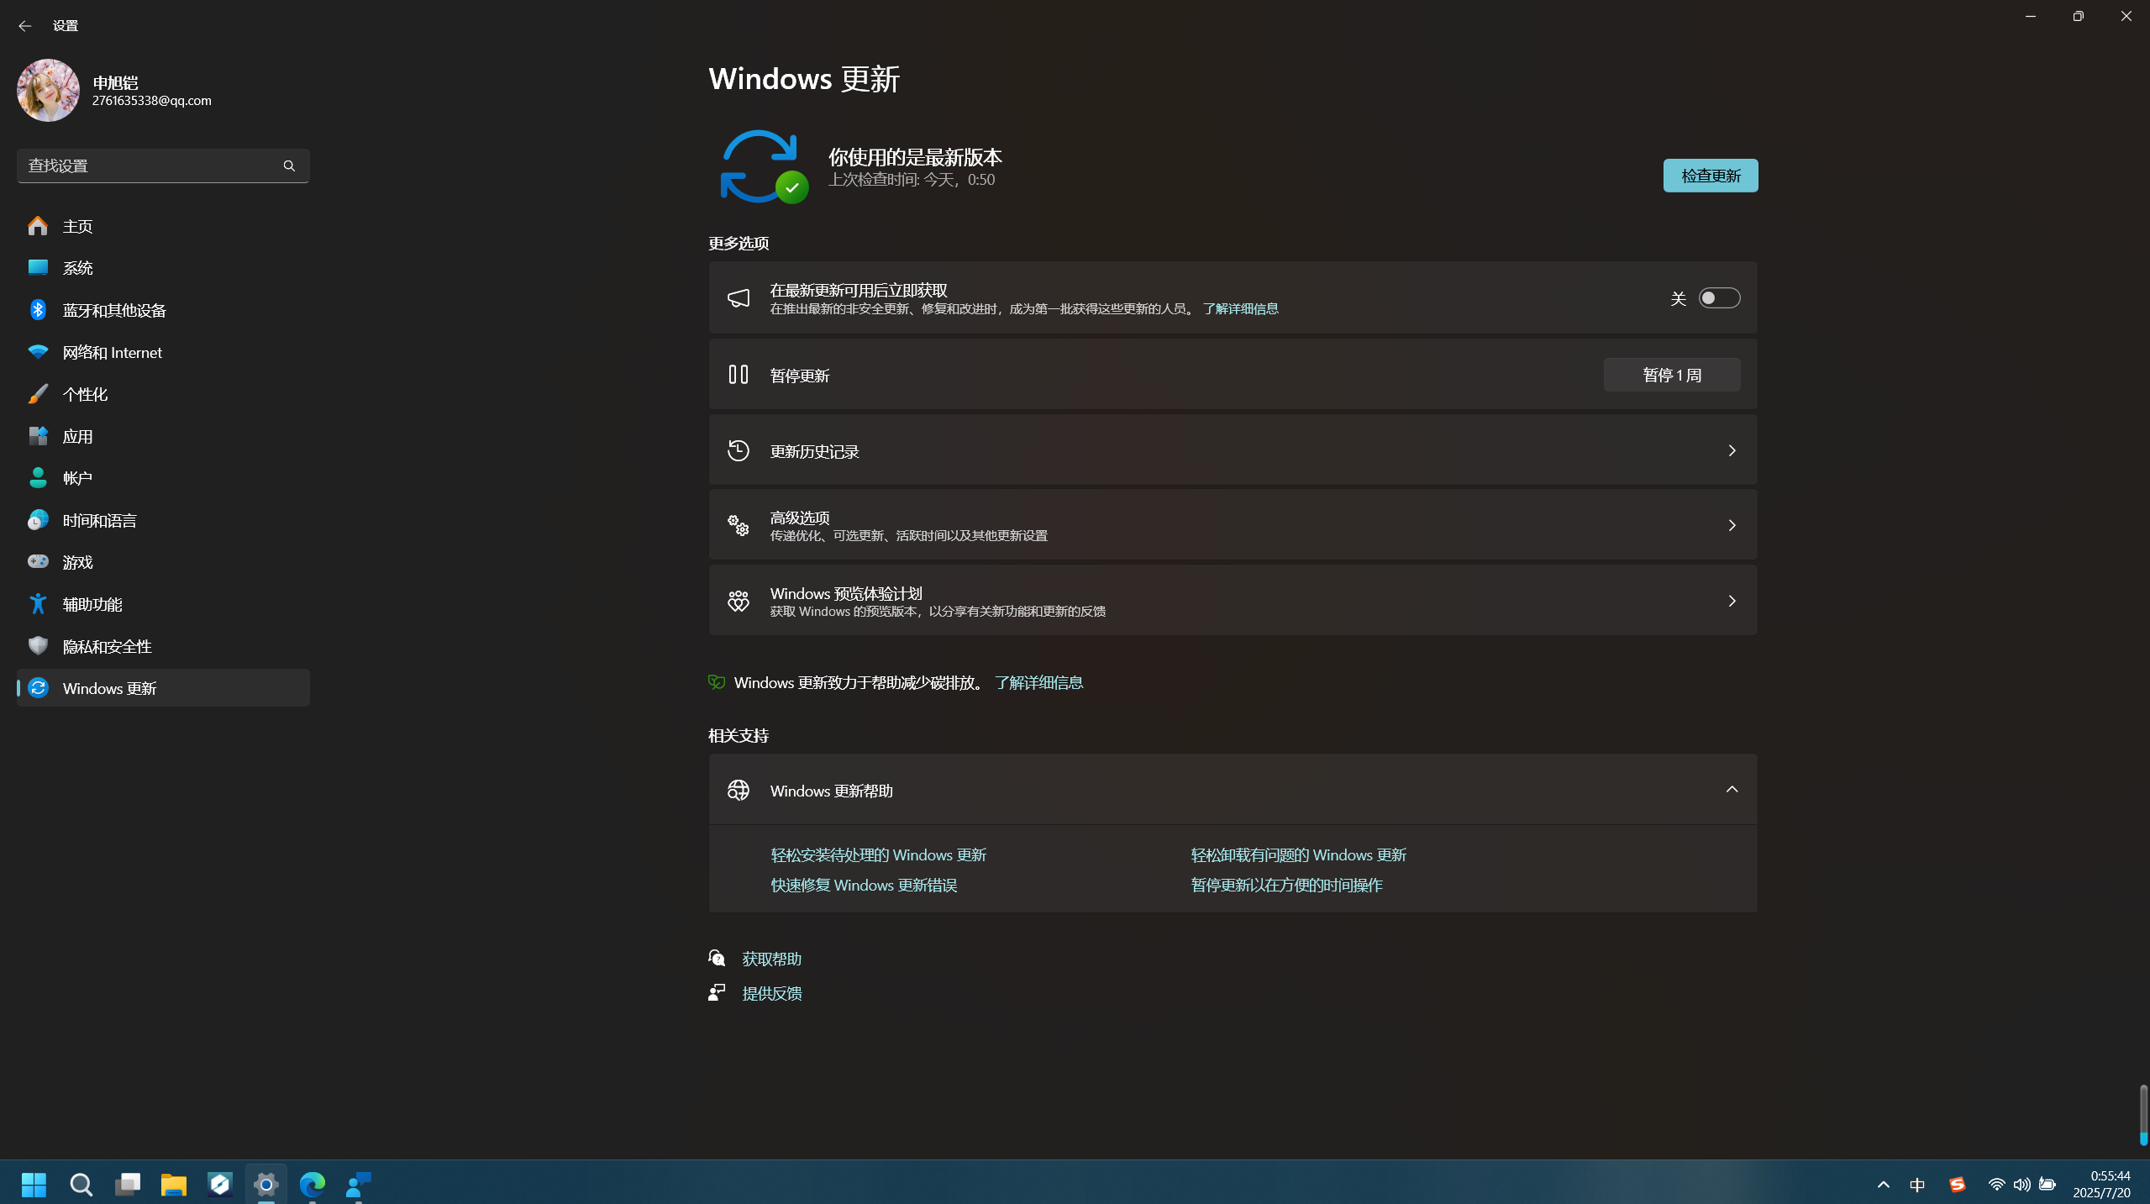The width and height of the screenshot is (2150, 1204).
Task: Click the 更新历史记录 history clock icon
Action: click(x=739, y=451)
